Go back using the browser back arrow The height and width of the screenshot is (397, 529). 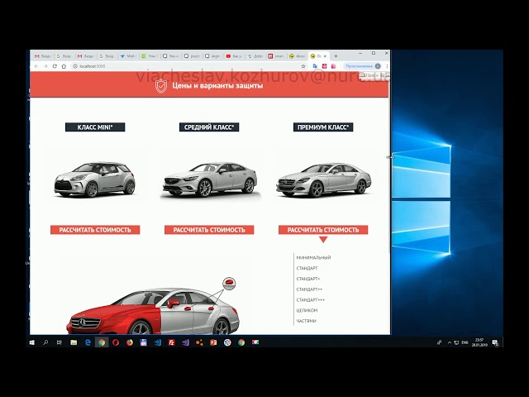36,66
